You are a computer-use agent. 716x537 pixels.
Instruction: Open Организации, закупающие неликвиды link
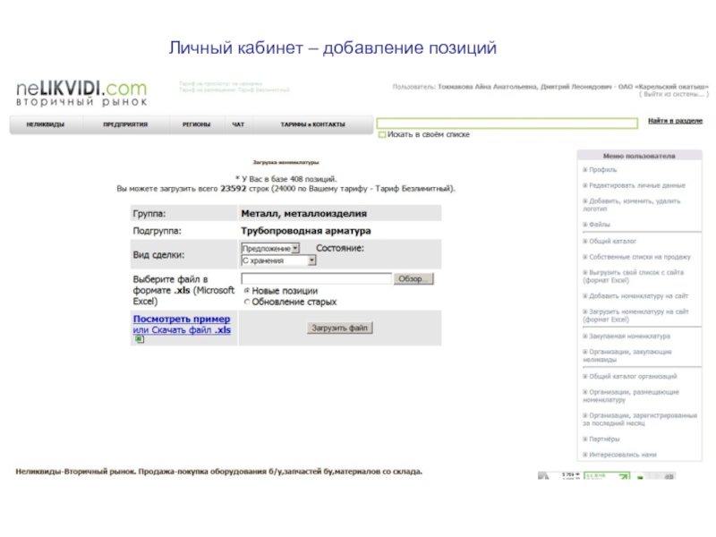(627, 355)
